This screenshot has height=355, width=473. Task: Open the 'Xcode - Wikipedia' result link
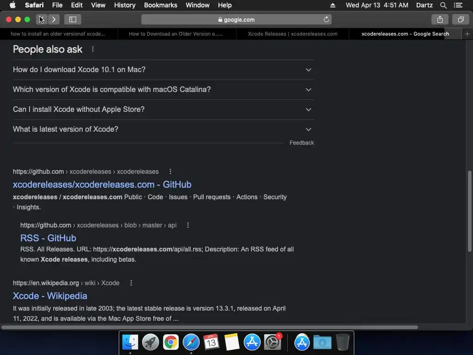pos(50,296)
